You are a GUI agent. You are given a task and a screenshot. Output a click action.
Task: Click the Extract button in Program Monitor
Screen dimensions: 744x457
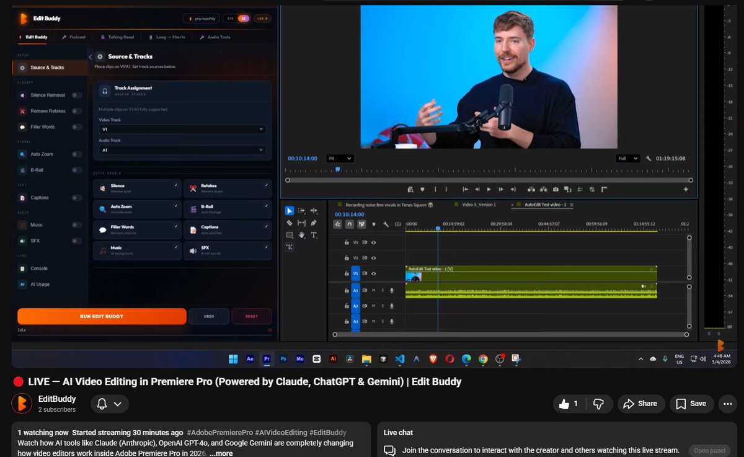[x=544, y=189]
